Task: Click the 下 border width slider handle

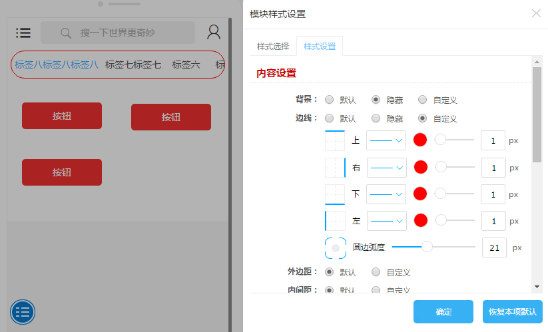Action: [440, 194]
